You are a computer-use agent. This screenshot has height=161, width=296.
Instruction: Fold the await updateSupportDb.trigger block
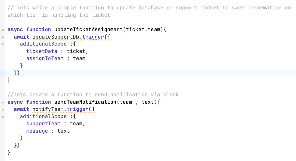(x=3, y=37)
